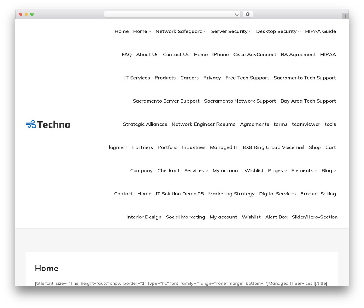
Task: Expand the Desktop Security submenu chevron
Action: pyautogui.click(x=299, y=32)
